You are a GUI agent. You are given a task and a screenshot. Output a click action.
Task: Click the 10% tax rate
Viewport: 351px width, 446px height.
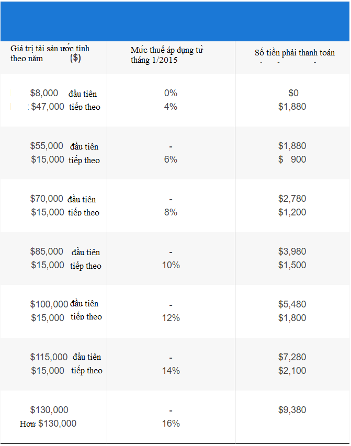click(x=171, y=265)
